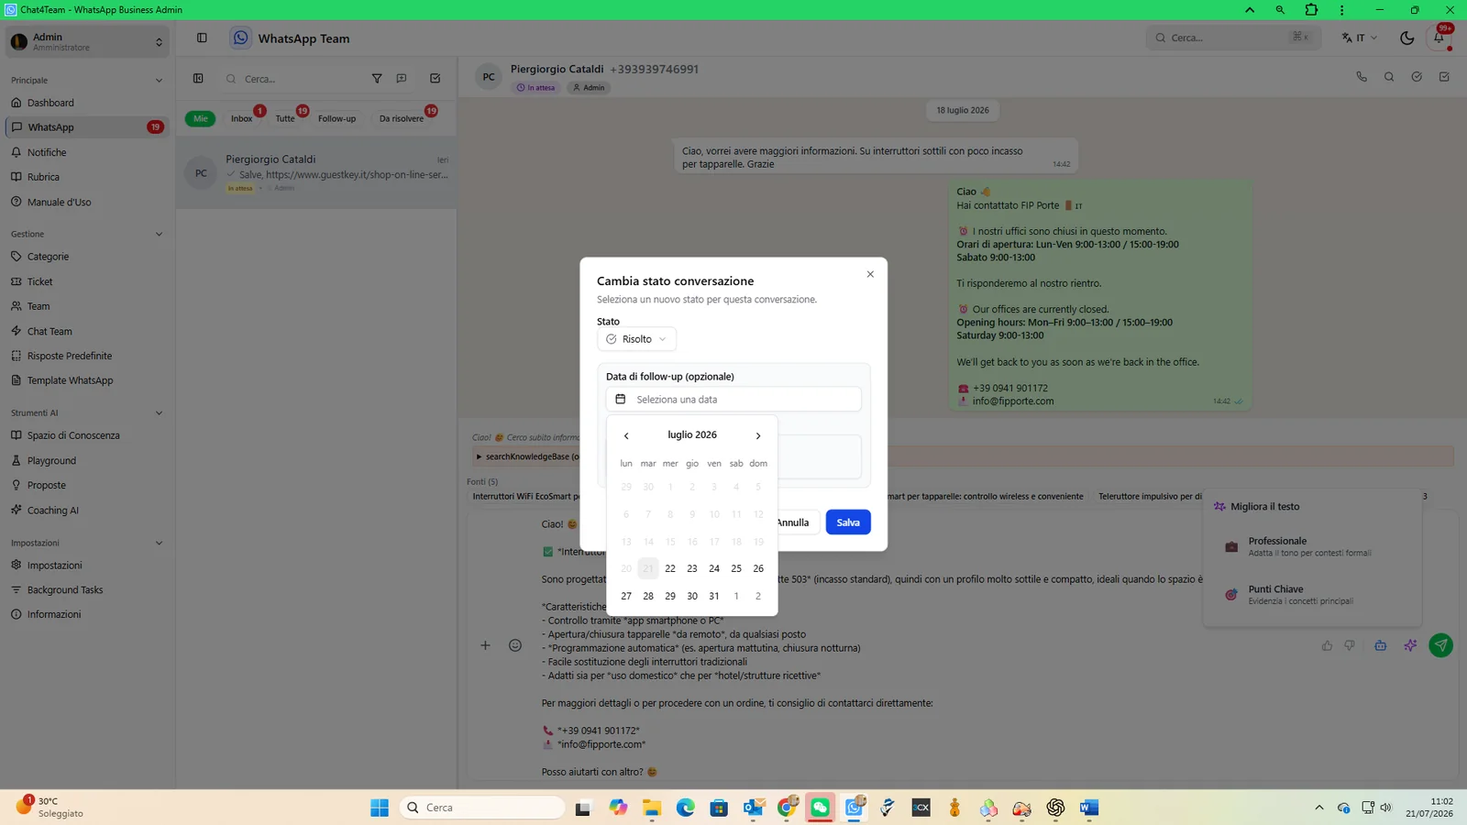
Task: Open Ticket in the sidebar
Action: pos(87,281)
